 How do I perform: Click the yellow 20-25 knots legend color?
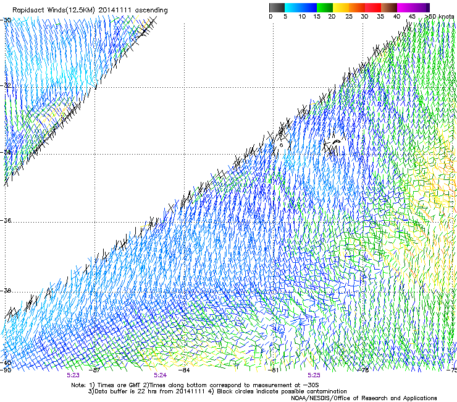[x=341, y=7]
